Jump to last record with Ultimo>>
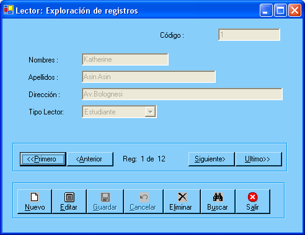 click(259, 159)
